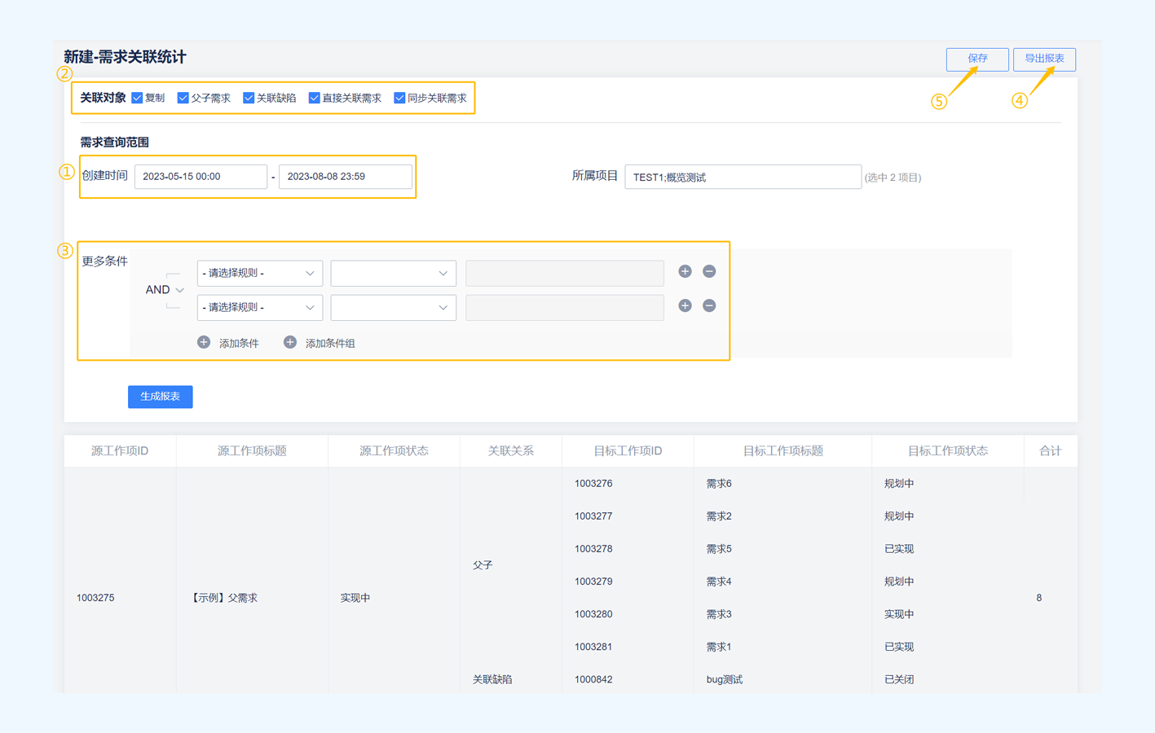Click the 父子 relation cell
The image size is (1155, 733).
click(x=483, y=565)
